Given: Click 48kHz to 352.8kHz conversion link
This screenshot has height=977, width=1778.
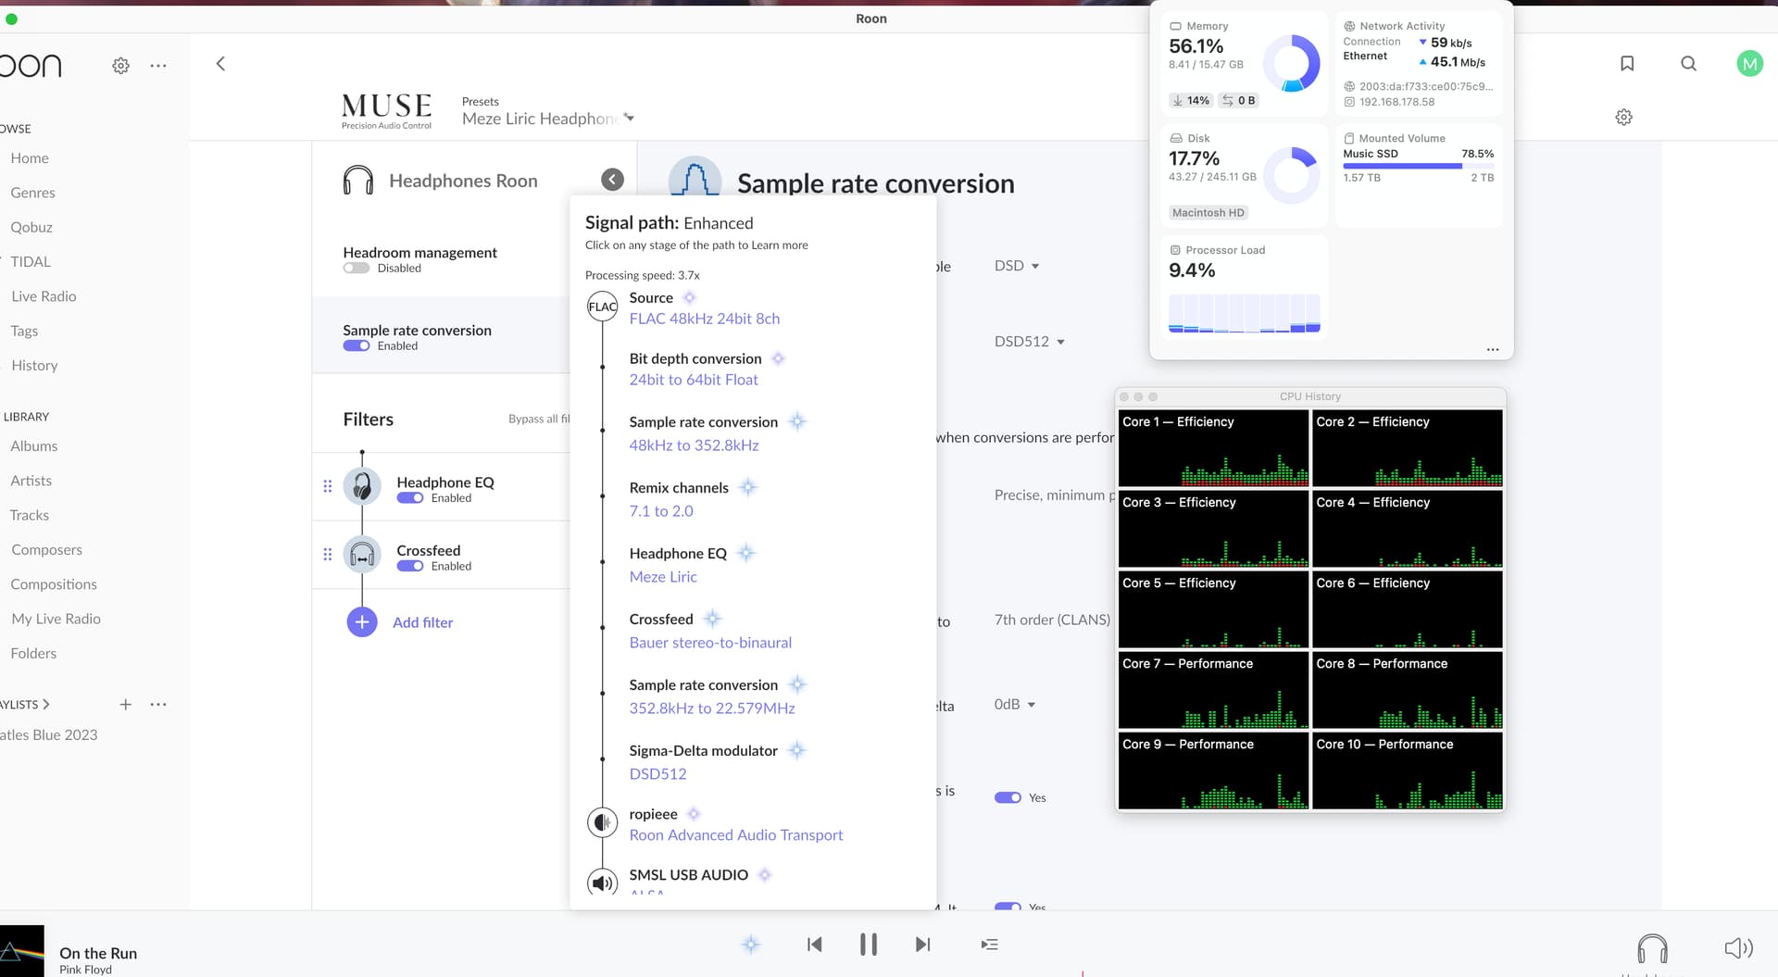Looking at the screenshot, I should 694,445.
